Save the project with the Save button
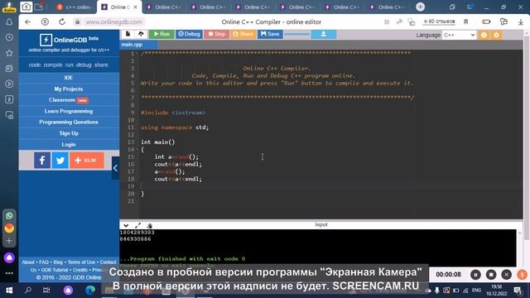Screen dimensions: 530x298 270,34
